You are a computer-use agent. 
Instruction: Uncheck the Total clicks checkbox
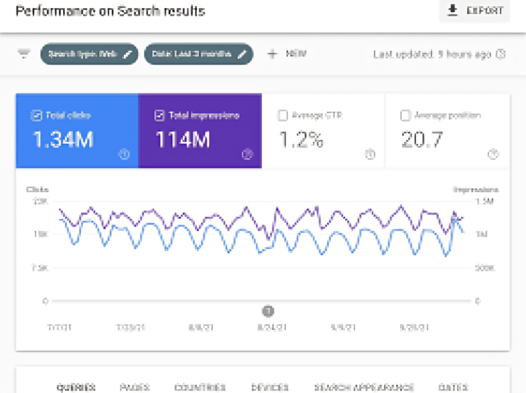(x=36, y=115)
